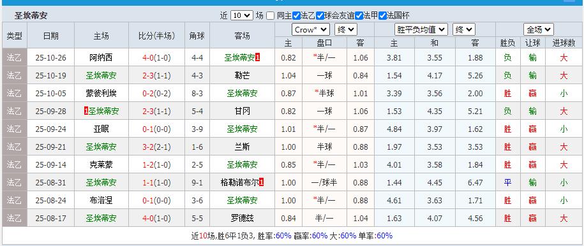The image size is (584, 246).
Task: Open the 蒙彼利埃 team link
Action: 101,94
